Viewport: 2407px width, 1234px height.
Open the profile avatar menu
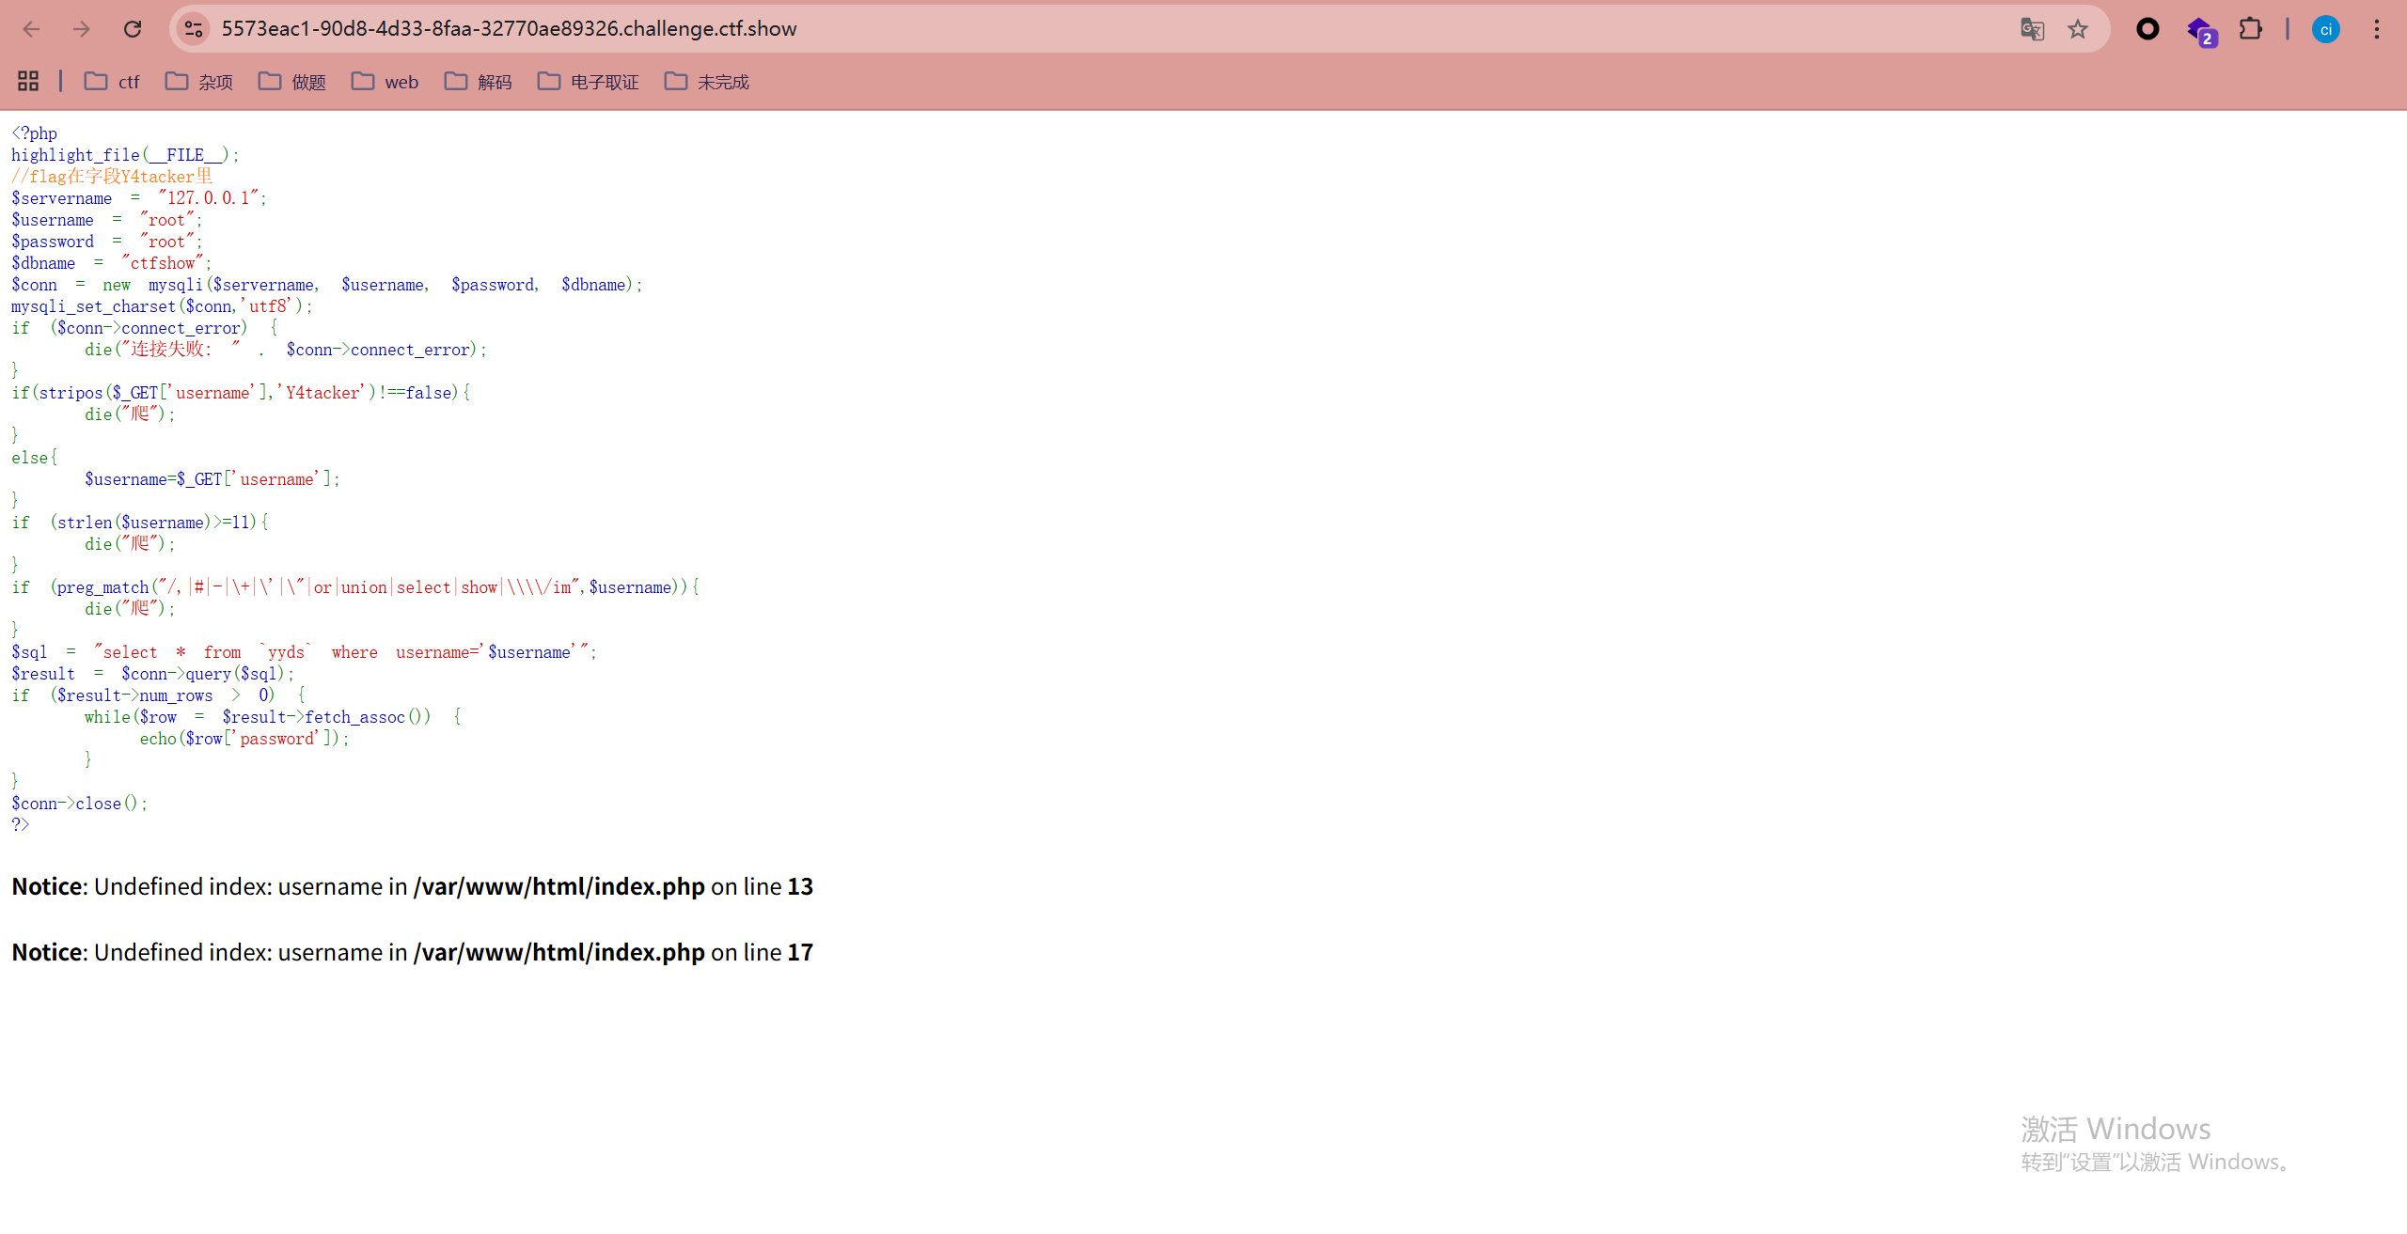[x=2325, y=29]
